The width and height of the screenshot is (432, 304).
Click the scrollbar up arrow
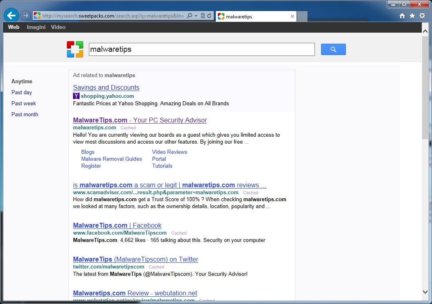click(x=425, y=31)
